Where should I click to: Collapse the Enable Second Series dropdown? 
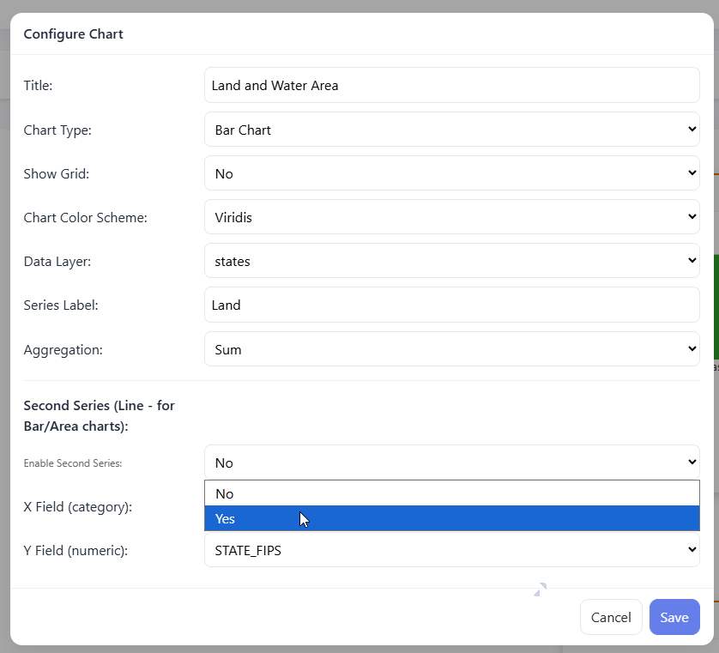pyautogui.click(x=452, y=463)
